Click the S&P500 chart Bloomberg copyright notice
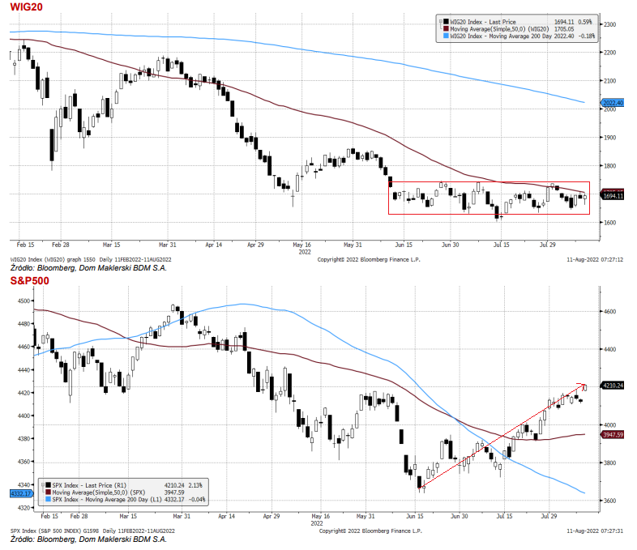 point(370,531)
